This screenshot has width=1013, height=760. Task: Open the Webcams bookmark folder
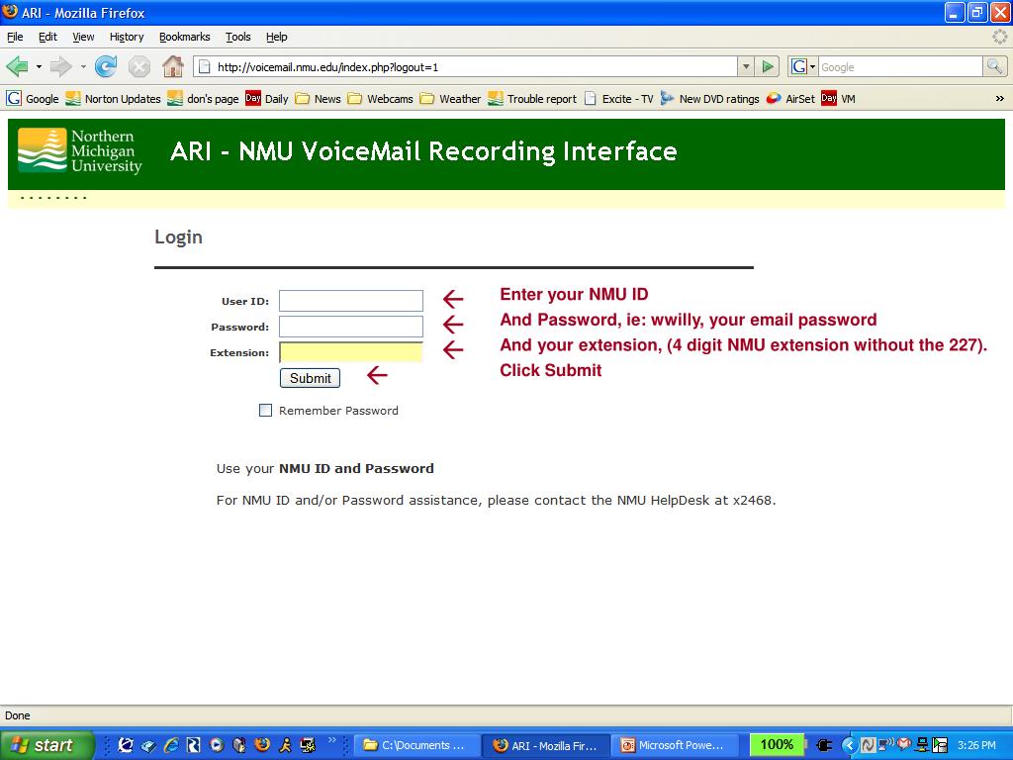pyautogui.click(x=380, y=99)
